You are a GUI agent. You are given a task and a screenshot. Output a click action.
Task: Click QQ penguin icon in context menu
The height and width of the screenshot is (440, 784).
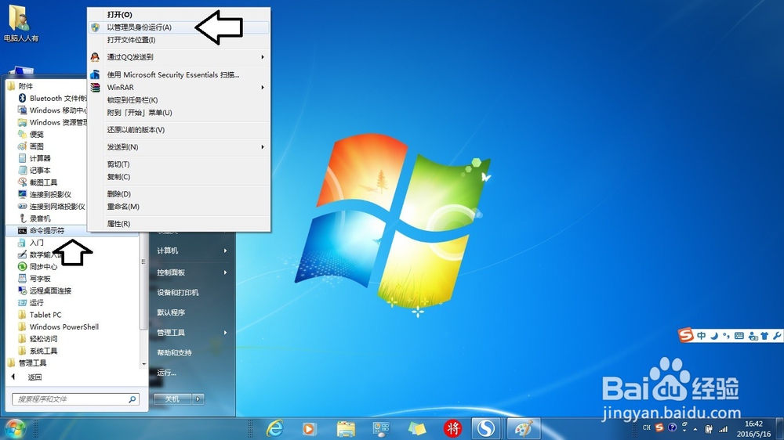pos(95,57)
